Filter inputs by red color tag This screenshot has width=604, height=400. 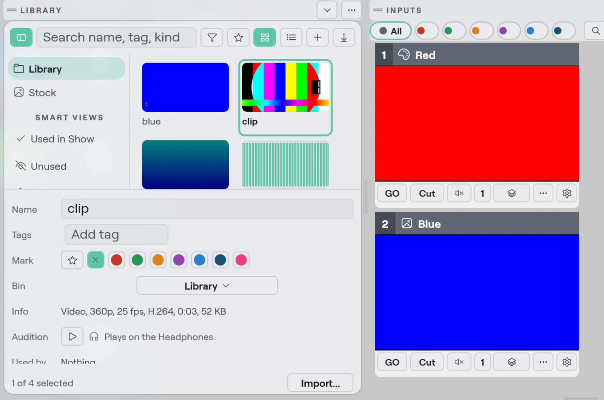click(x=427, y=31)
